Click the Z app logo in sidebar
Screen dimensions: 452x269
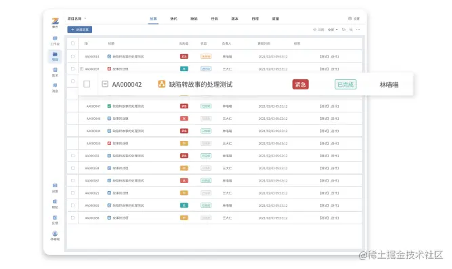55,21
